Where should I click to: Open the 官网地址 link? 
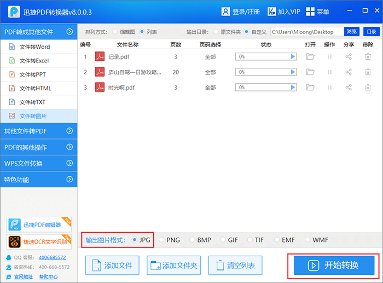(23, 276)
